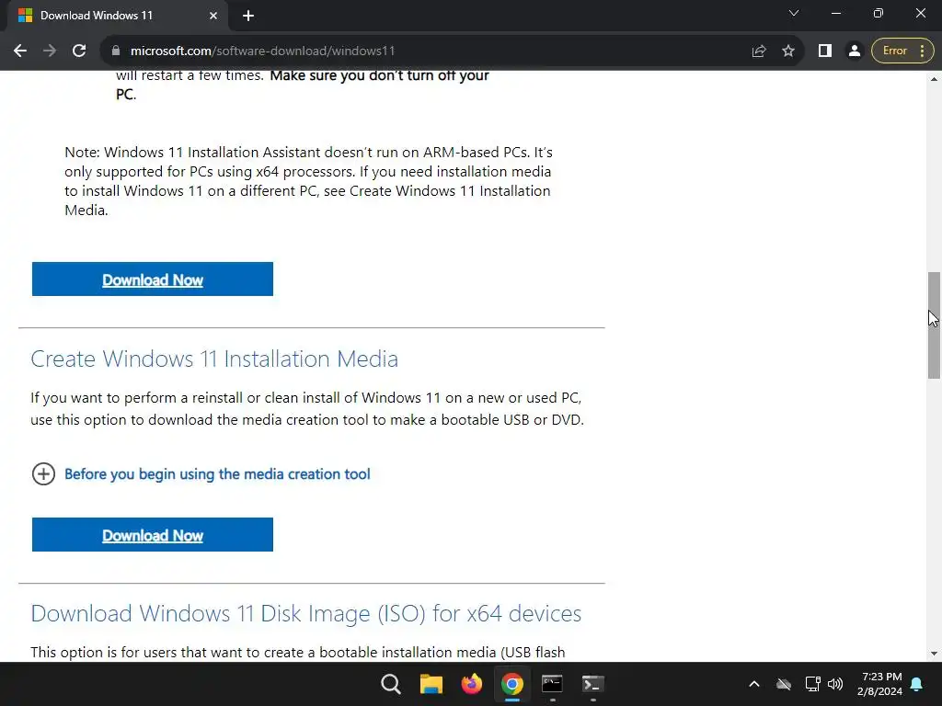Click the Error update button

click(x=894, y=51)
